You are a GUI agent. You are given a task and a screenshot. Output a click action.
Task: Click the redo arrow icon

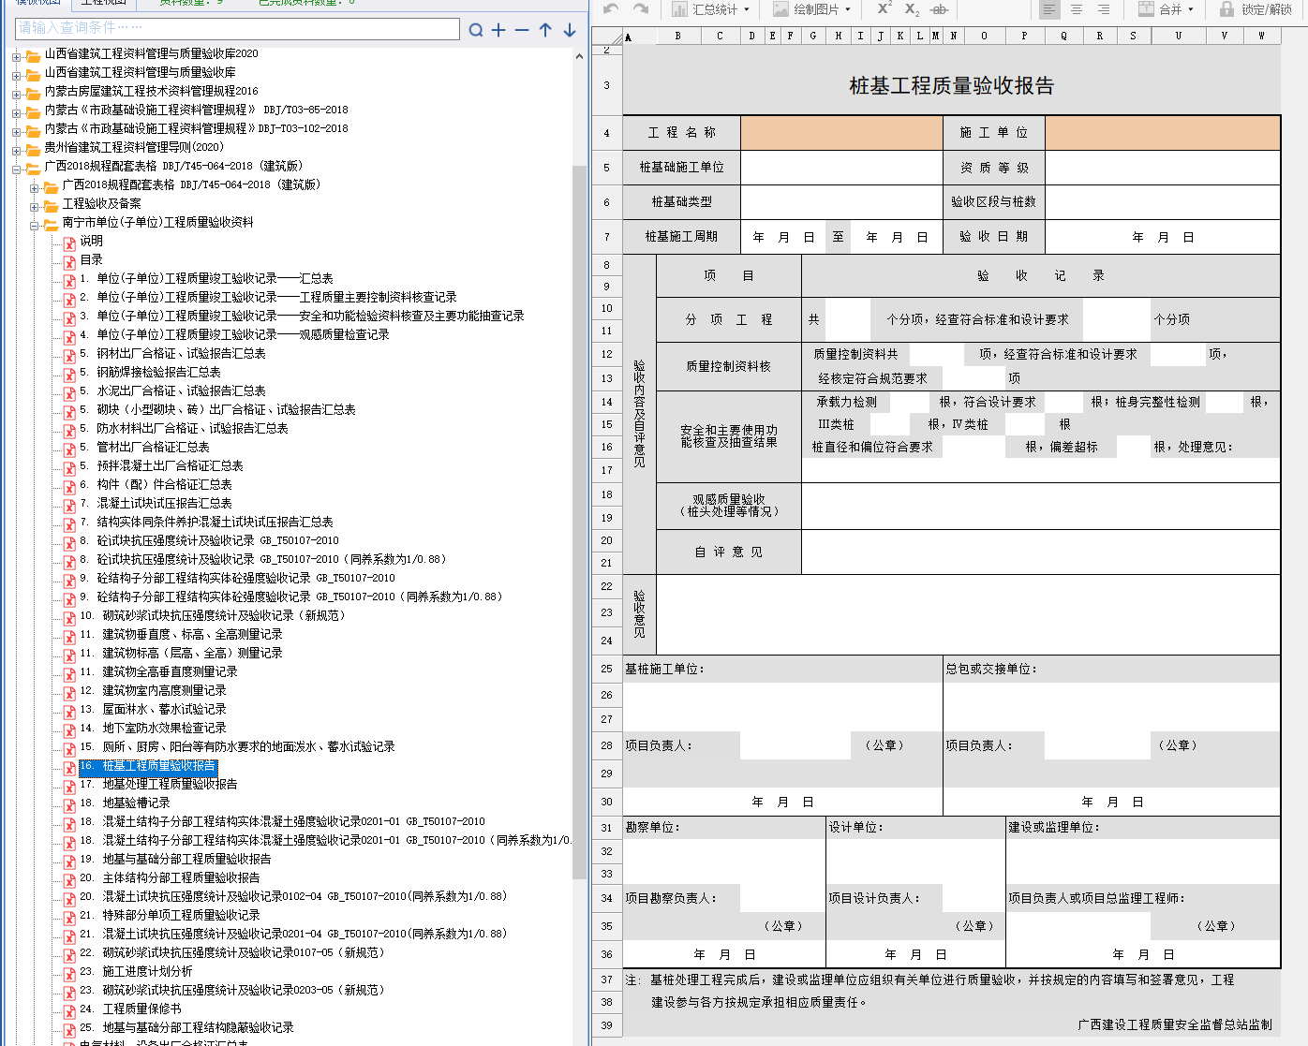pyautogui.click(x=641, y=8)
